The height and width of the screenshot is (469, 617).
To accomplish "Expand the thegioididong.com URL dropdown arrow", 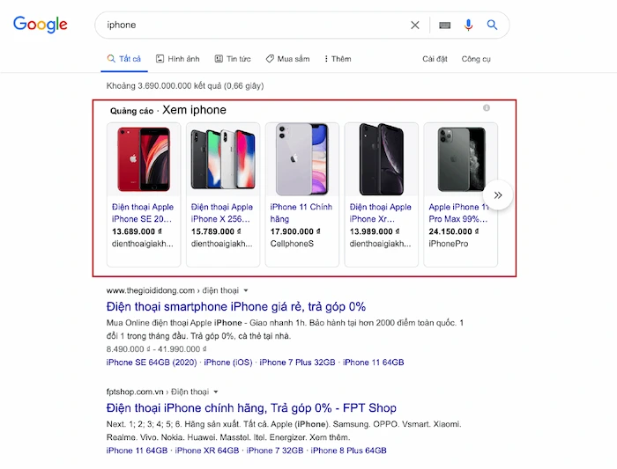I will tap(246, 290).
